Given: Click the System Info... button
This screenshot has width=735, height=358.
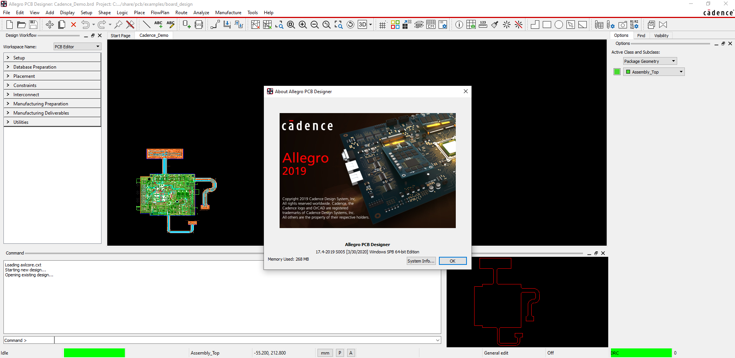Looking at the screenshot, I should [x=421, y=261].
